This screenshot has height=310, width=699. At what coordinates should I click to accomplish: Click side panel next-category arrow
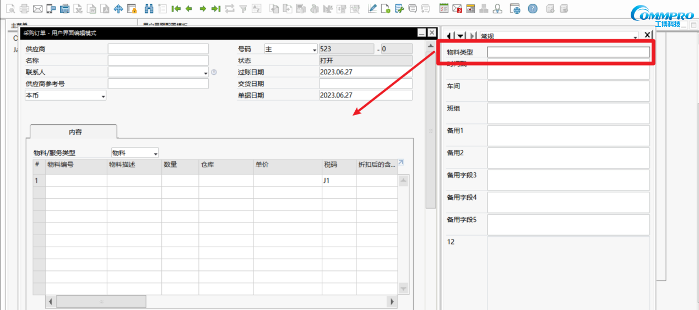473,36
